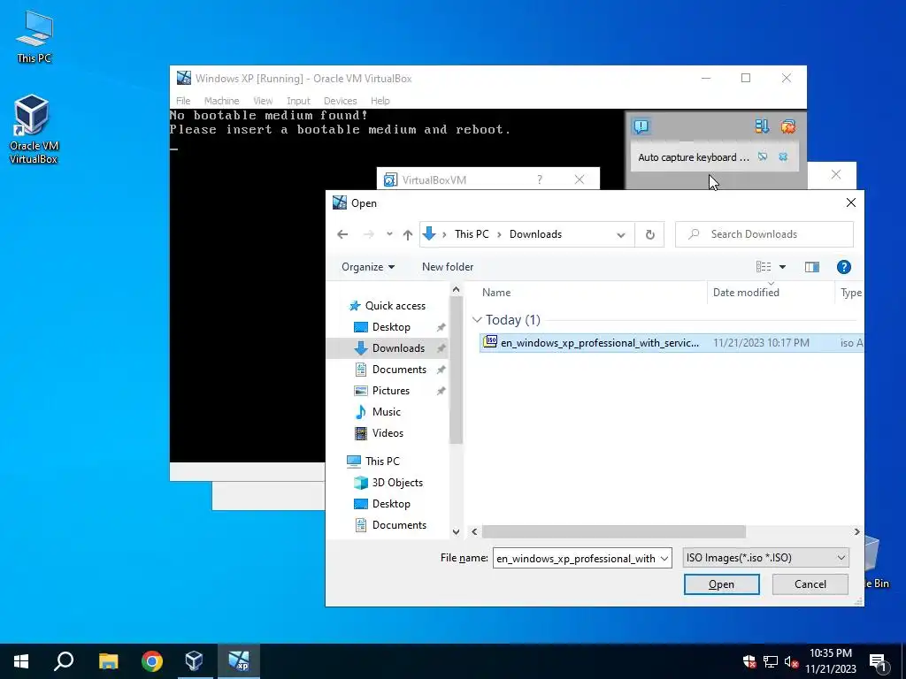This screenshot has width=906, height=679.
Task: Open the ISO Images file type dropdown
Action: tap(765, 558)
